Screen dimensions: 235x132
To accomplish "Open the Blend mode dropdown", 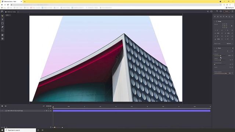I will (x=229, y=44).
